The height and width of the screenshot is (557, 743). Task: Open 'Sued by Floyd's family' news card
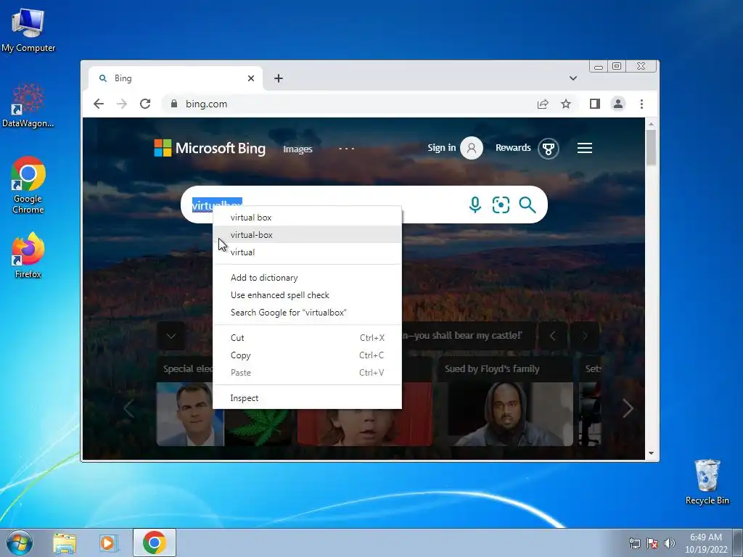coord(506,402)
